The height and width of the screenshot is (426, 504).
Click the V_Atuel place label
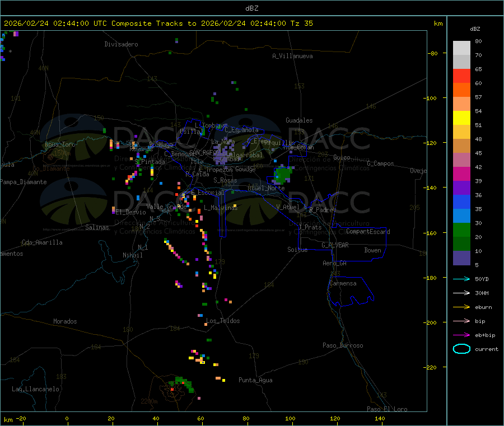[x=288, y=207]
